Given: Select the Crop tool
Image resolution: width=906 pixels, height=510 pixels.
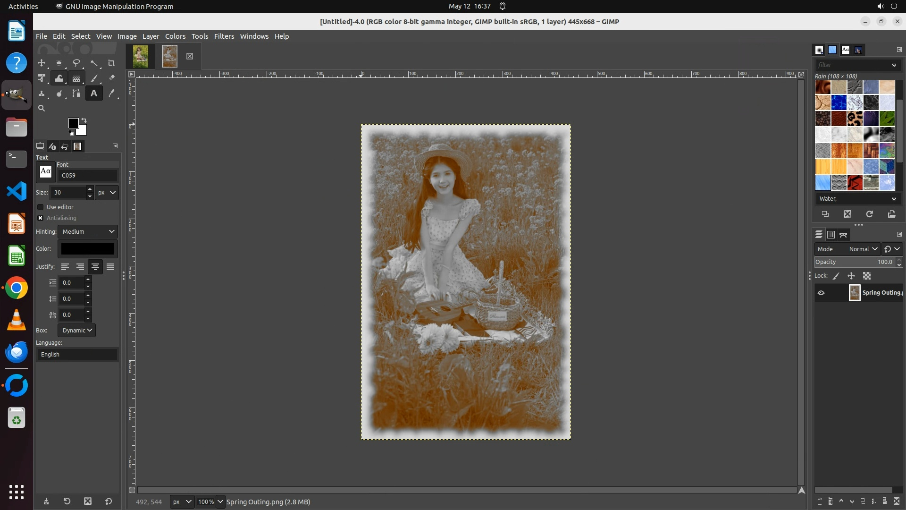Looking at the screenshot, I should (111, 63).
